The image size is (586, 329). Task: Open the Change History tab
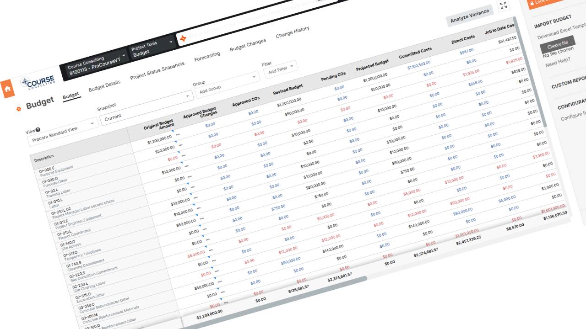pyautogui.click(x=293, y=32)
